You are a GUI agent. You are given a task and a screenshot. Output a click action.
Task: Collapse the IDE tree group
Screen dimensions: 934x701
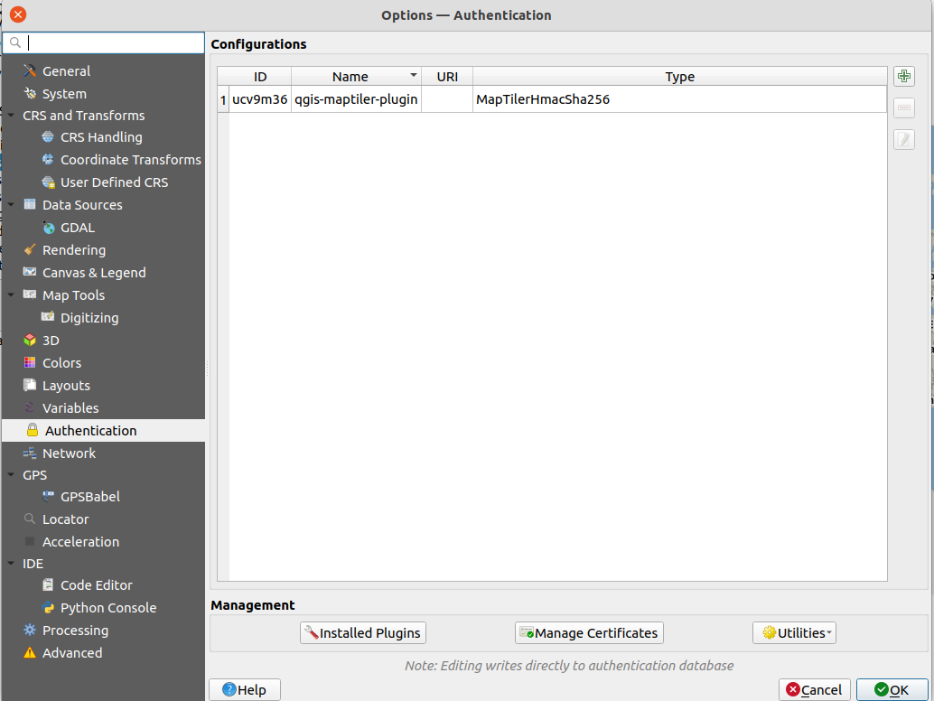pos(11,564)
